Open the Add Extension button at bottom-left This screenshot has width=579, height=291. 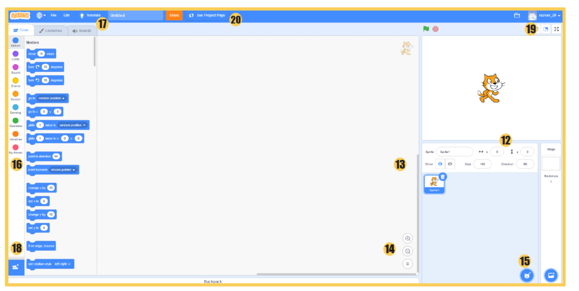(x=16, y=266)
